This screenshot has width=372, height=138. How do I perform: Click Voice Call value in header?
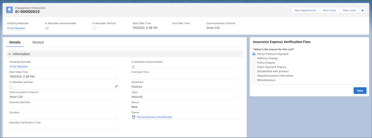[213, 28]
